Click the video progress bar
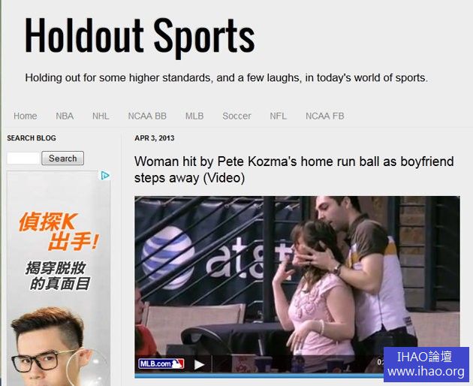Image resolution: width=473 pixels, height=386 pixels. pyautogui.click(x=260, y=376)
